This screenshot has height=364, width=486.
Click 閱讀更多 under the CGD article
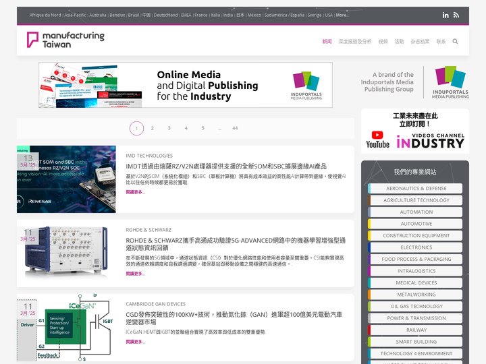click(135, 342)
